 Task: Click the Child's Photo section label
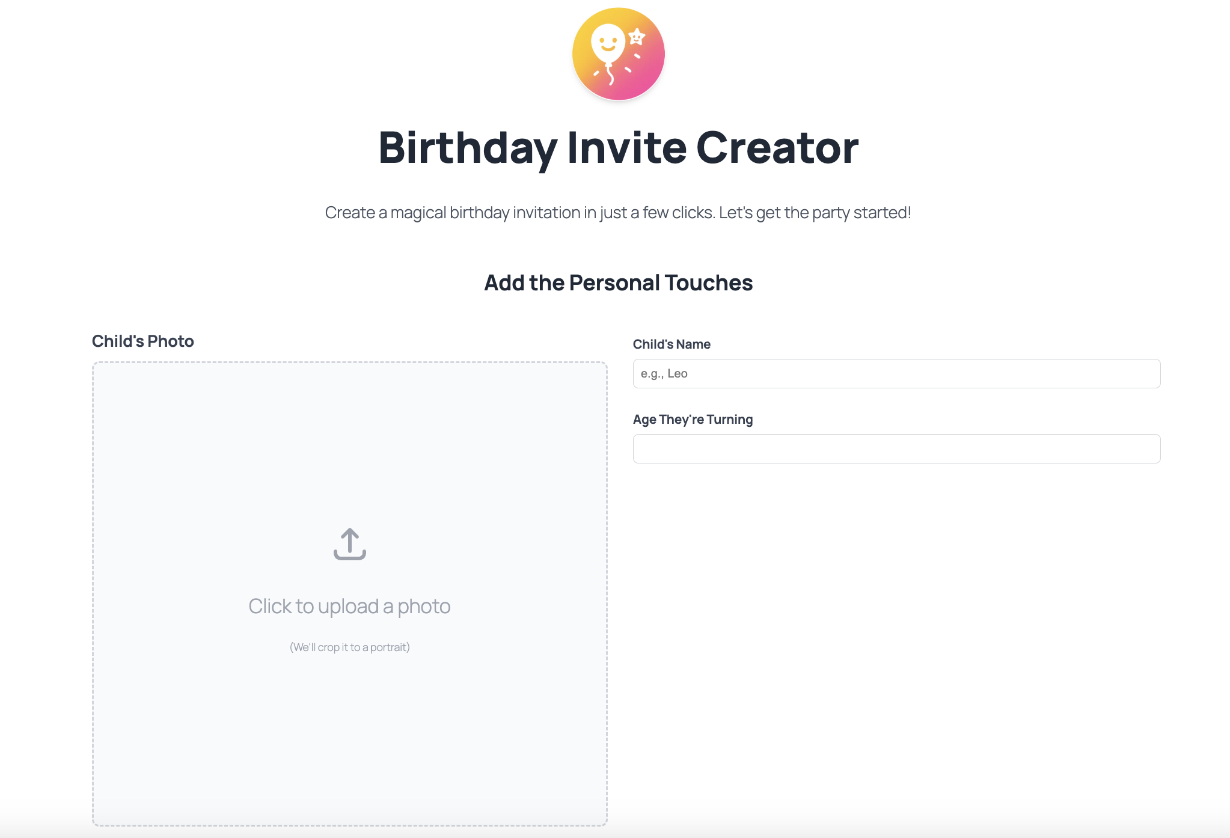pyautogui.click(x=142, y=341)
